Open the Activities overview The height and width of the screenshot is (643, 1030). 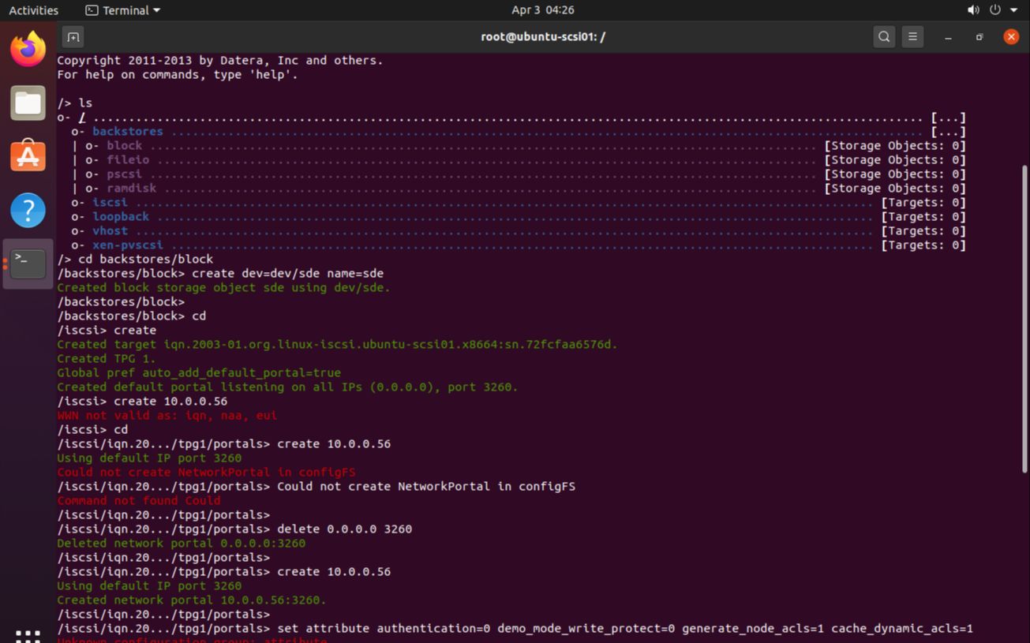[x=33, y=10]
